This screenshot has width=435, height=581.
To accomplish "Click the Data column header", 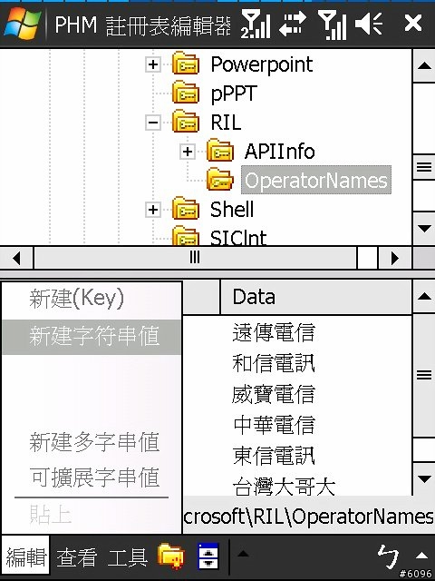I will point(315,297).
